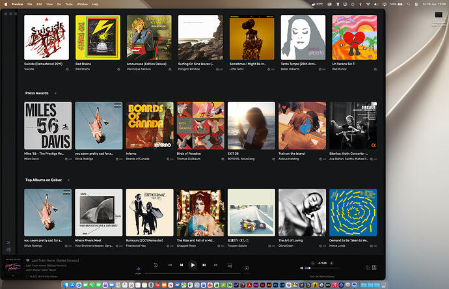
Task: Click the circular-arrow replay icon left of shuffle
Action: [x=156, y=265]
